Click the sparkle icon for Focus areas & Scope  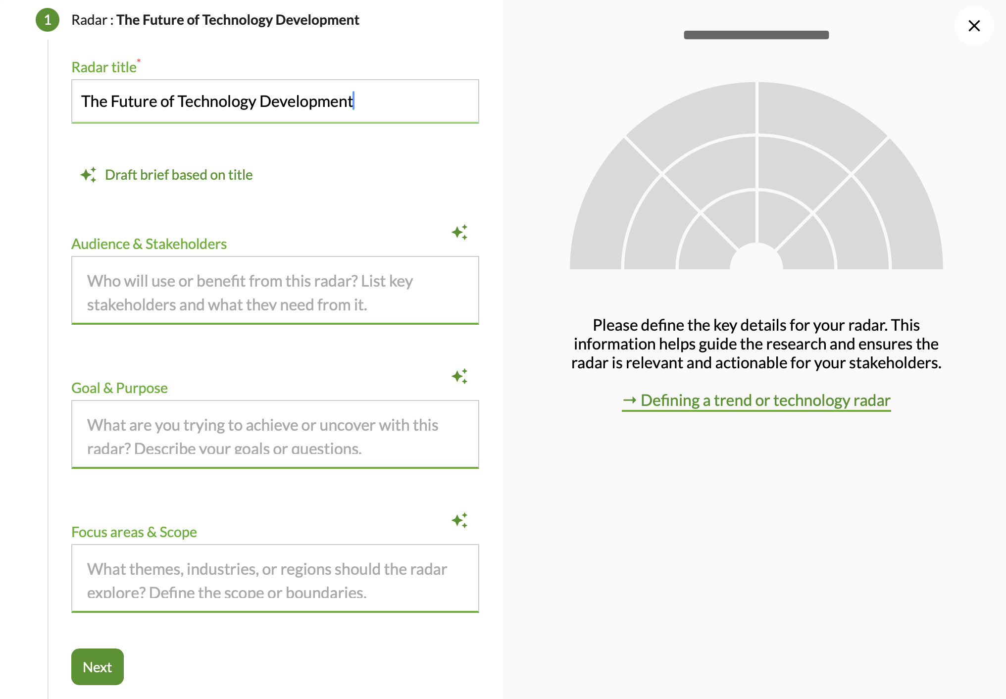coord(459,520)
